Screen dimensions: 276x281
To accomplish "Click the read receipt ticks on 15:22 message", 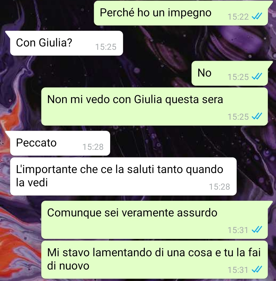I will point(257,17).
